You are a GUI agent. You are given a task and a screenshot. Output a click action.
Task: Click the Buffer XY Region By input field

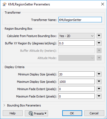pos(76,43)
